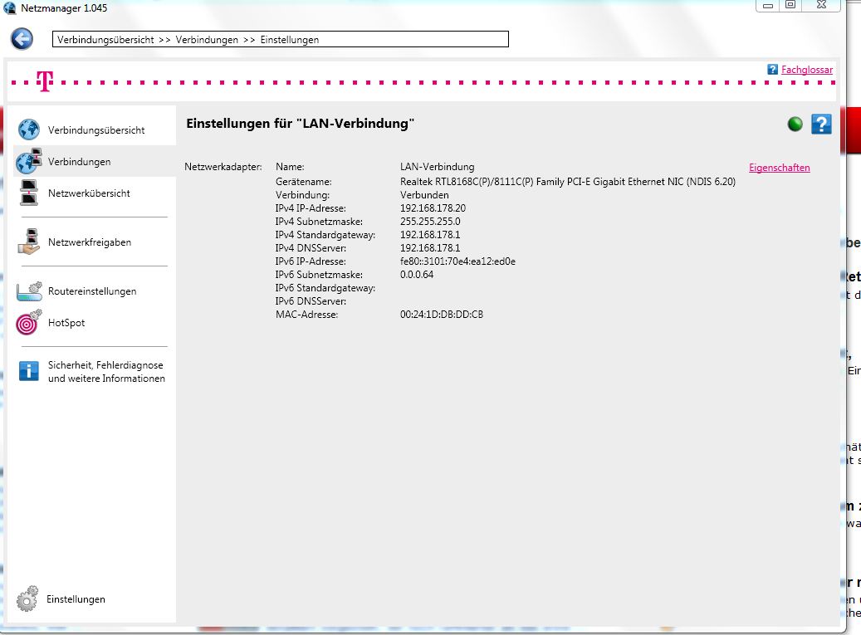
Task: Click the Gerätename label
Action: click(304, 182)
